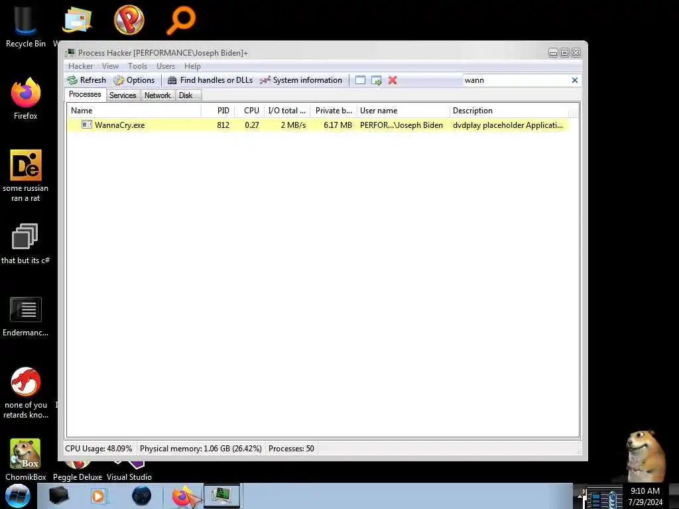
Task: Click the PERFOR...\Joseph Biden user name cell
Action: 401,125
